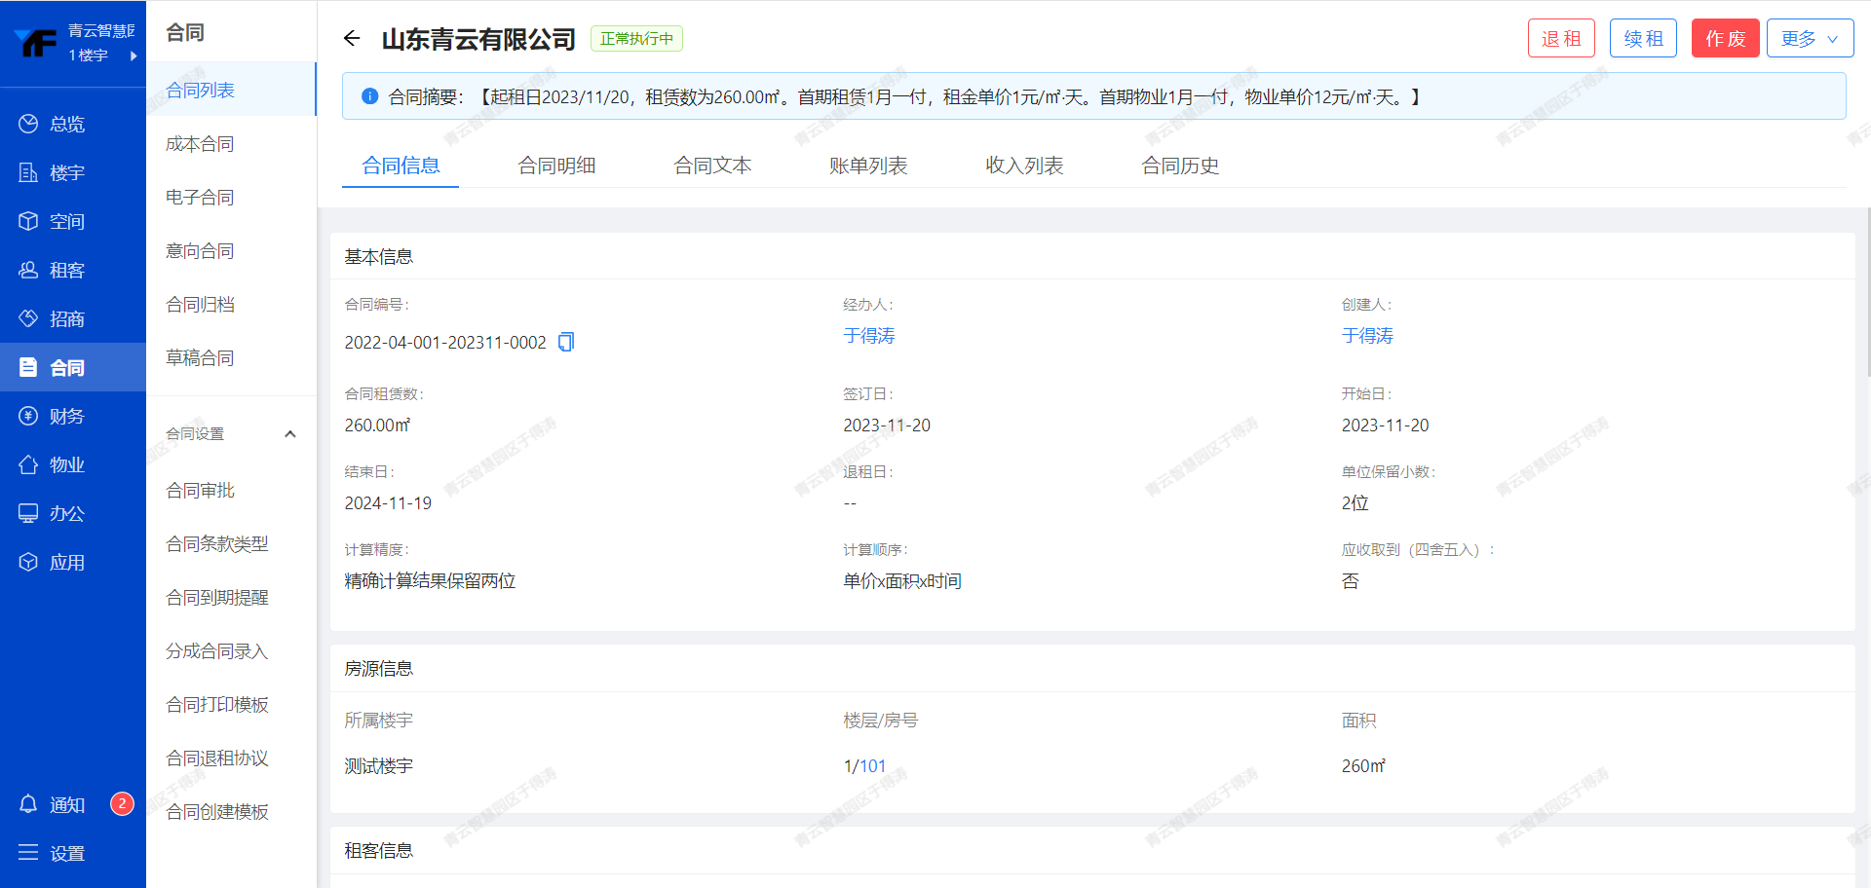The width and height of the screenshot is (1871, 888).
Task: Open the 总览 overview icon in sidebar
Action: click(28, 124)
